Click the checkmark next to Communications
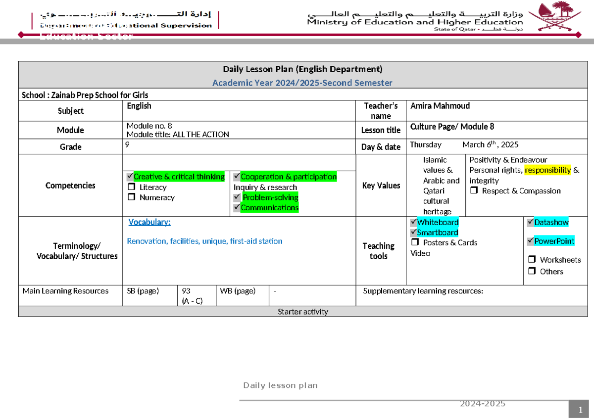 (237, 207)
